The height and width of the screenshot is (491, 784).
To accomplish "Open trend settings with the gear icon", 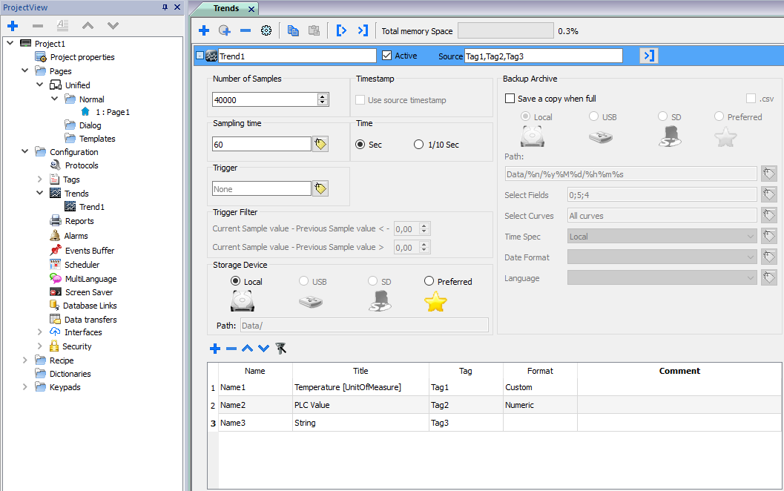I will point(266,30).
